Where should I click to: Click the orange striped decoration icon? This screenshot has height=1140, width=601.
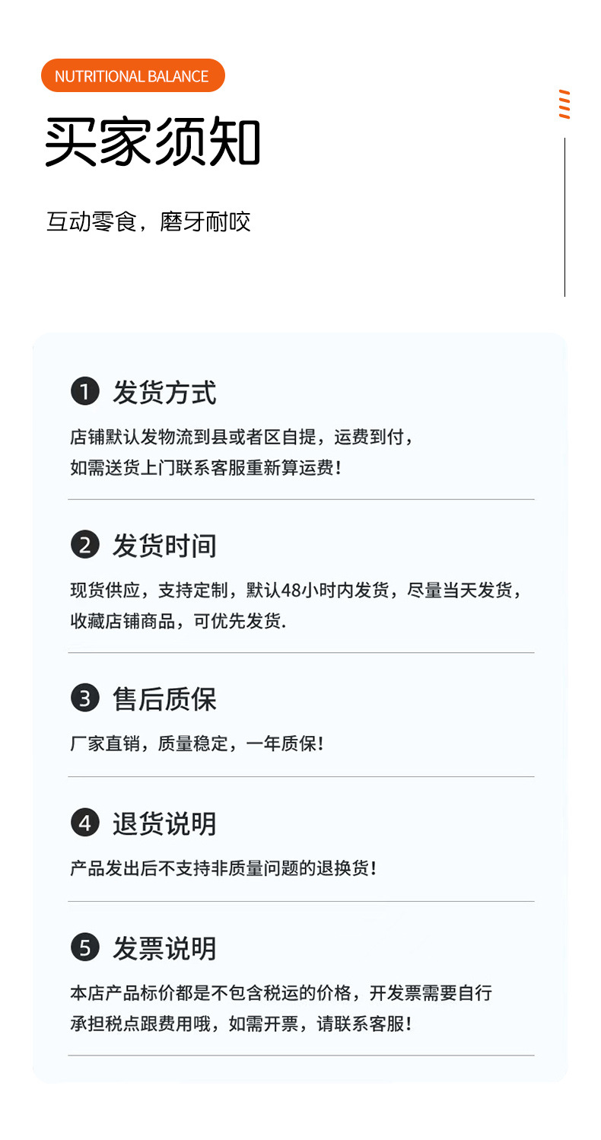(x=564, y=104)
